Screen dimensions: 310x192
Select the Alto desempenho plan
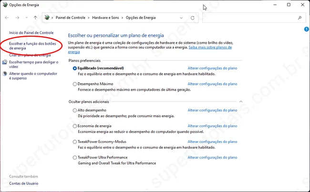[x=74, y=110]
